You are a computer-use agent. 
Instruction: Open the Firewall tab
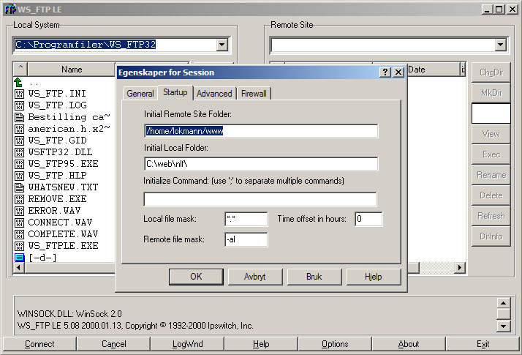(x=254, y=94)
